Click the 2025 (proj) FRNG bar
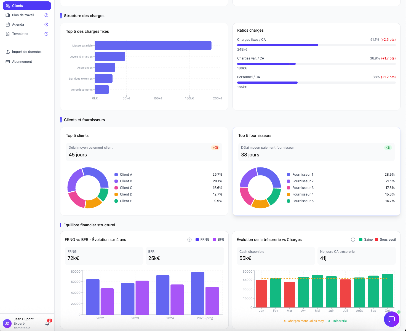Viewport: 406px width, 331px height. tap(198, 293)
